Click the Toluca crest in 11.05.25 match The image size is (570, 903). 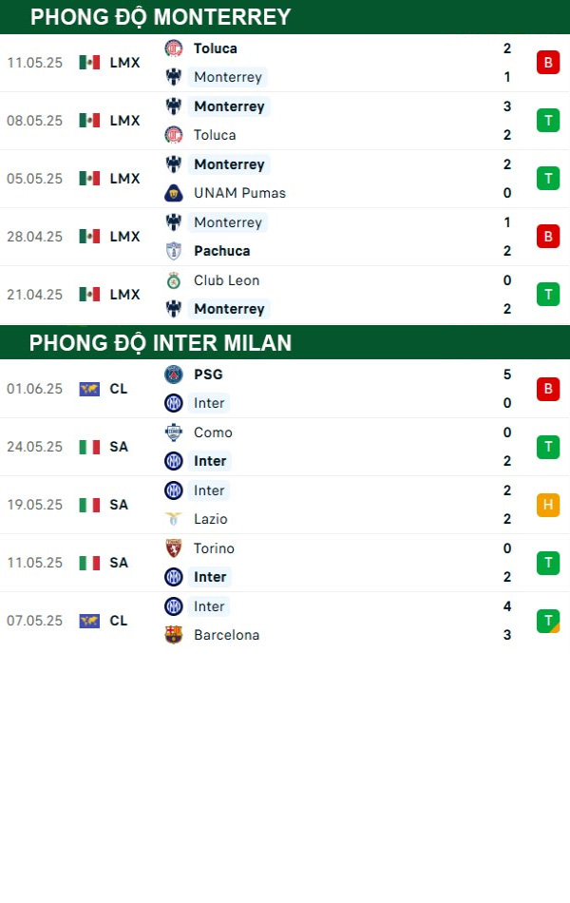pyautogui.click(x=174, y=48)
